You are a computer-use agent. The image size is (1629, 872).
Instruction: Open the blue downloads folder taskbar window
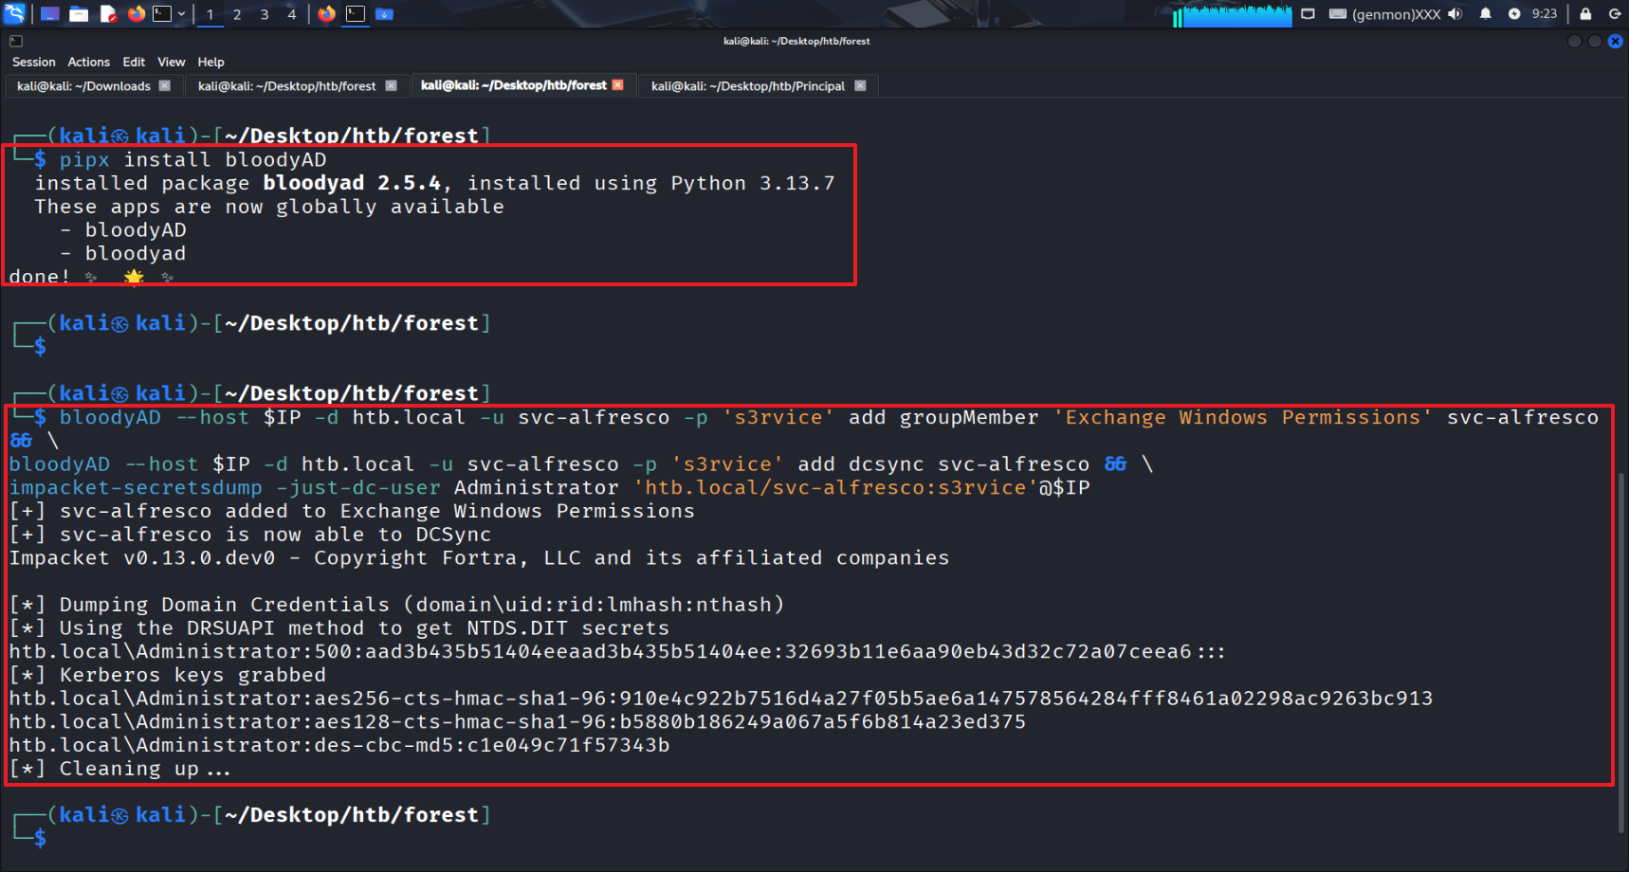click(384, 14)
